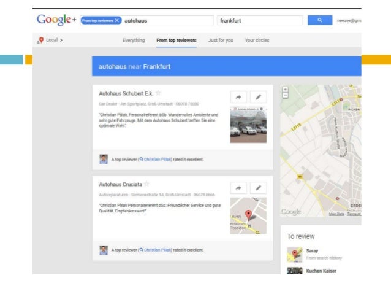Remove the 'From top reviewers' filter chip
This screenshot has width=391, height=294.
[x=116, y=20]
